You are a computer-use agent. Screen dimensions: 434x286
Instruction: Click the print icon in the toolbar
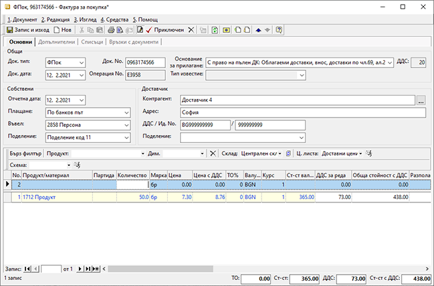point(110,30)
